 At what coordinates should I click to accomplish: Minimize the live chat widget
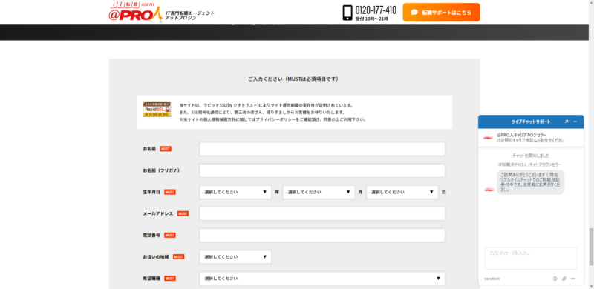click(575, 122)
